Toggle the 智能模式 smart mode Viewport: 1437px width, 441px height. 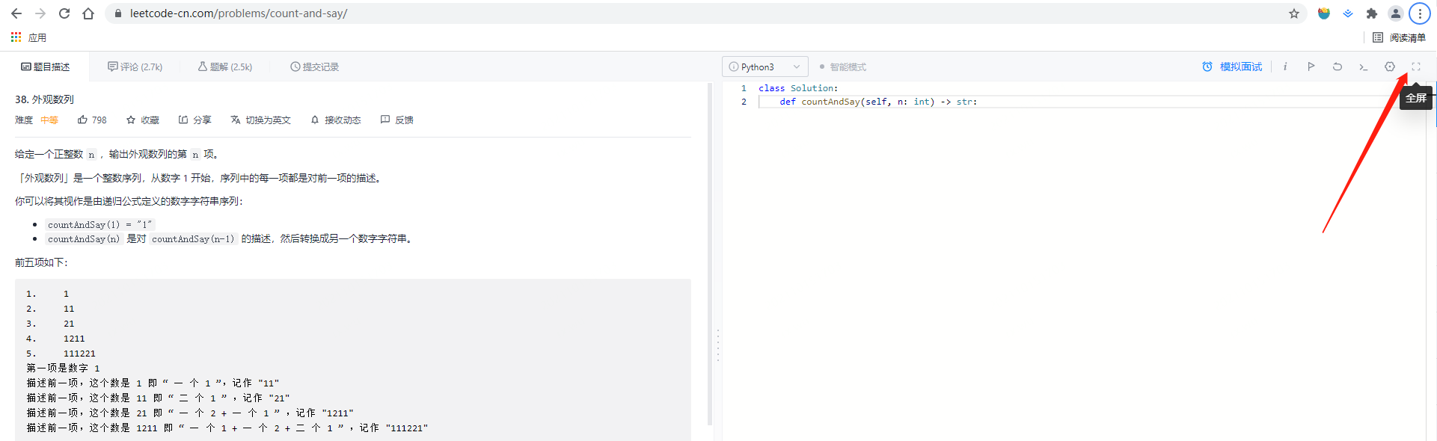pyautogui.click(x=842, y=67)
